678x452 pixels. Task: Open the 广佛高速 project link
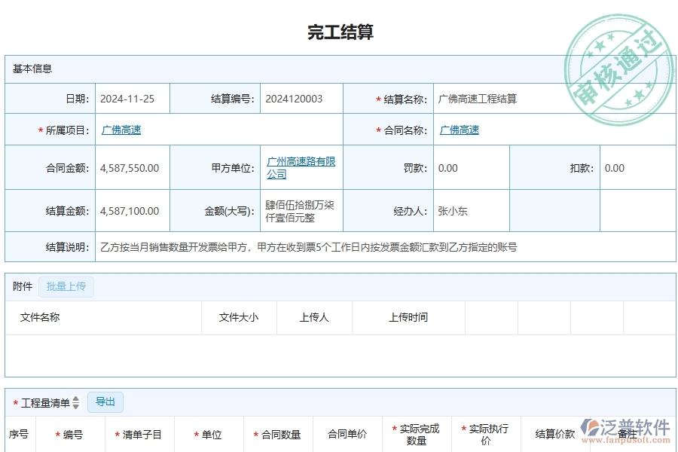pos(121,129)
